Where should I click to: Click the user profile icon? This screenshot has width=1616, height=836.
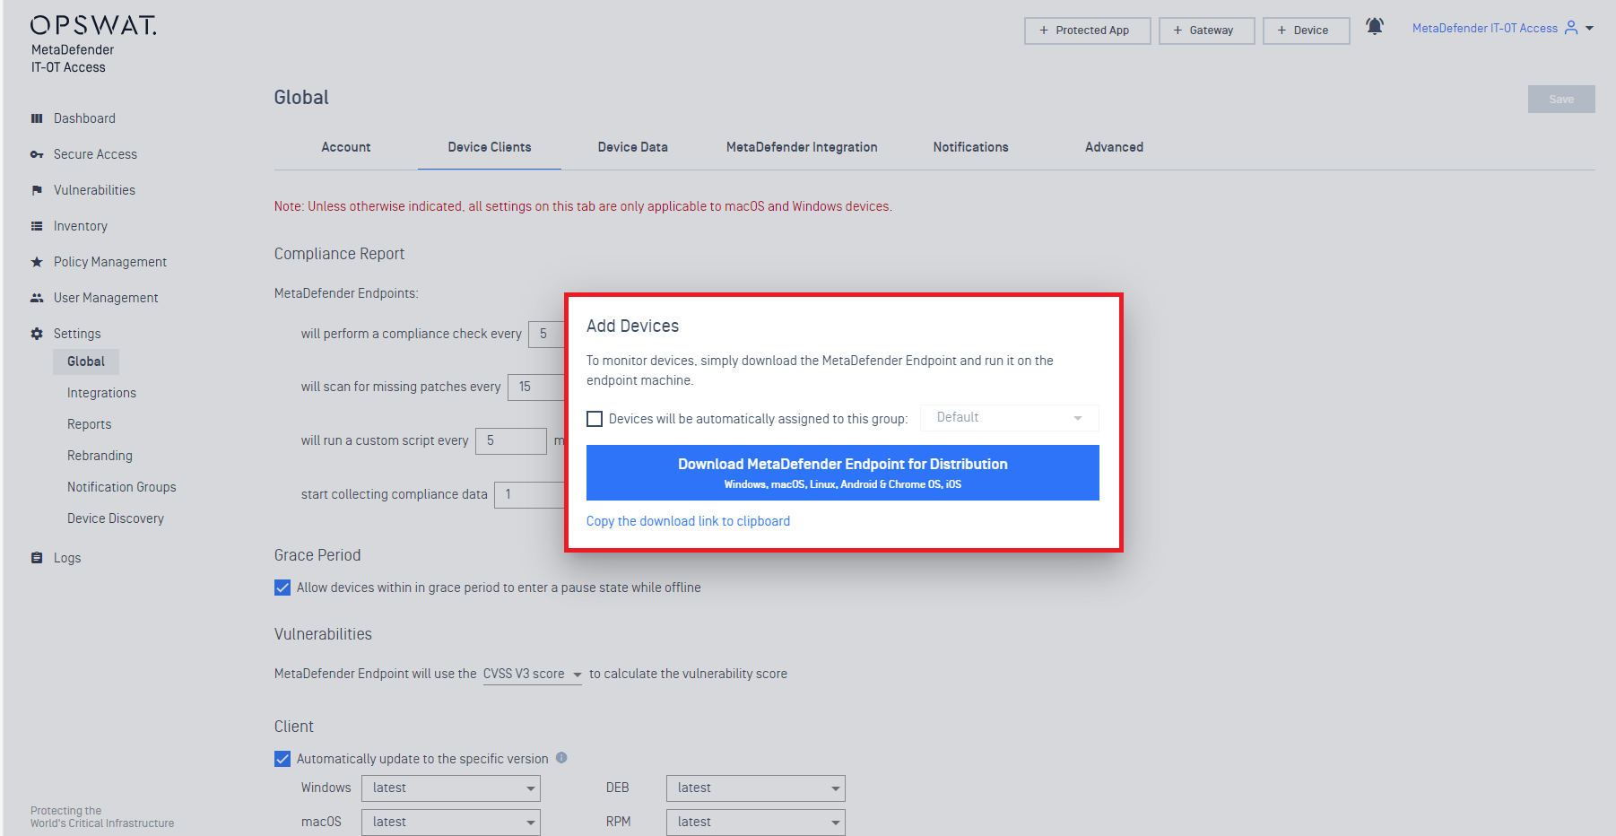click(x=1571, y=28)
